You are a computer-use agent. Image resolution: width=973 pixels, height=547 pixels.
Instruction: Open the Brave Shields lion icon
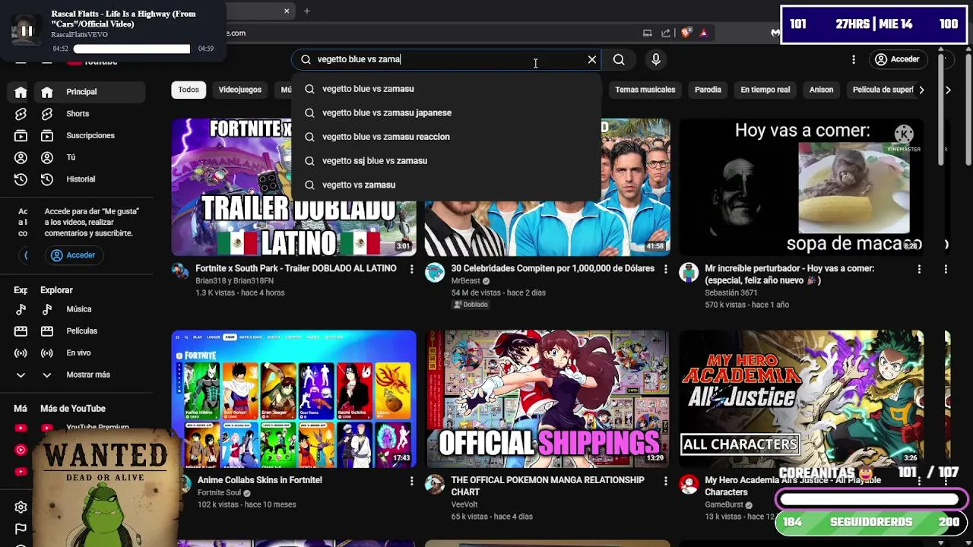click(x=686, y=33)
